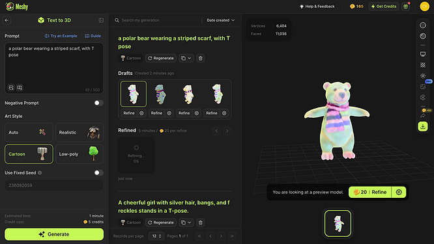Screen dimensions: 434x244
Task: Open Help & Feedback
Action: pos(317,7)
